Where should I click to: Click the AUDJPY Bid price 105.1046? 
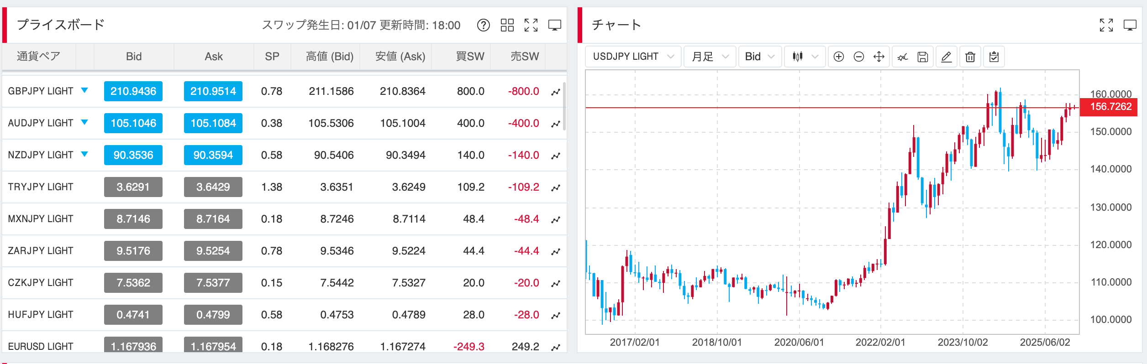133,123
